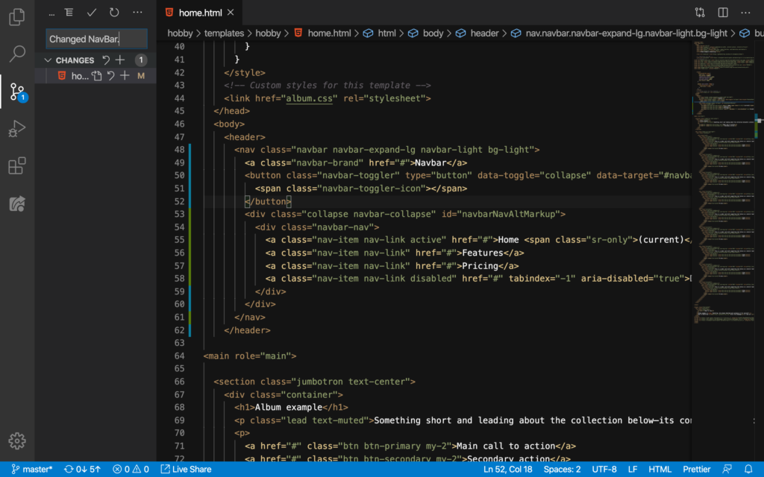Viewport: 764px width, 477px height.
Task: Click Prettier in the status bar
Action: tap(696, 470)
